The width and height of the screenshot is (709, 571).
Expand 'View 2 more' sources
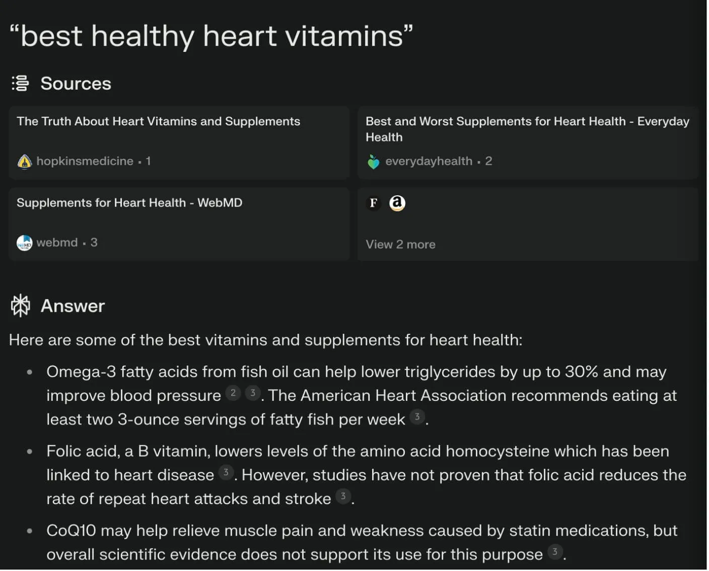(x=400, y=245)
